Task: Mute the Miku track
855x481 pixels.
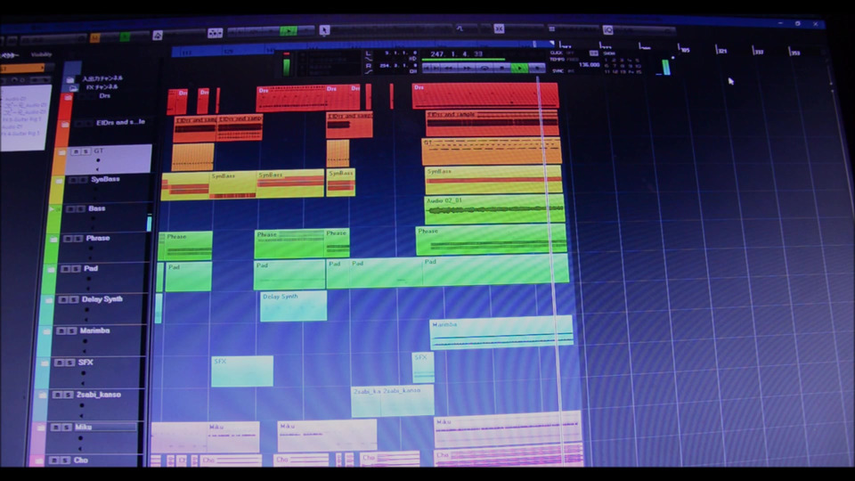Action: click(55, 428)
